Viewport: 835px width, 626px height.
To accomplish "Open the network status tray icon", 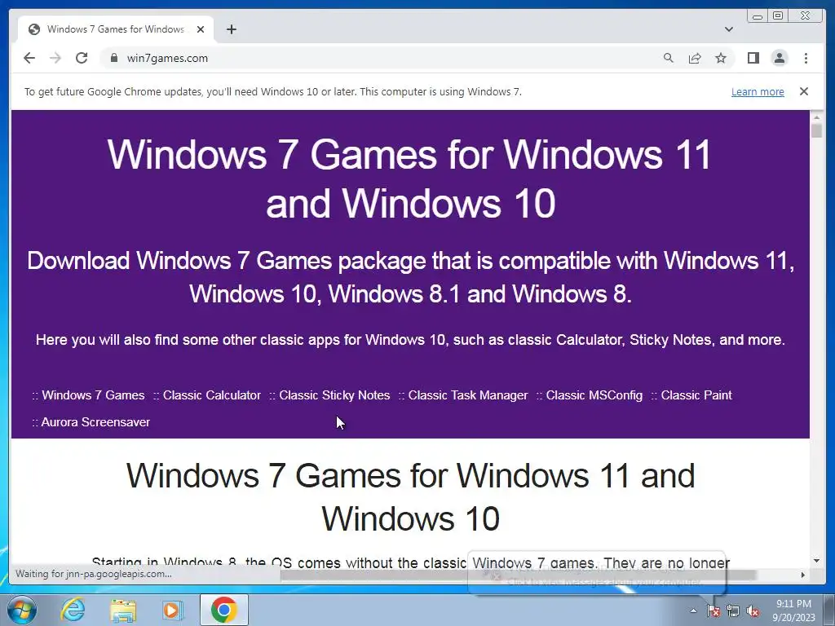I will (x=733, y=611).
